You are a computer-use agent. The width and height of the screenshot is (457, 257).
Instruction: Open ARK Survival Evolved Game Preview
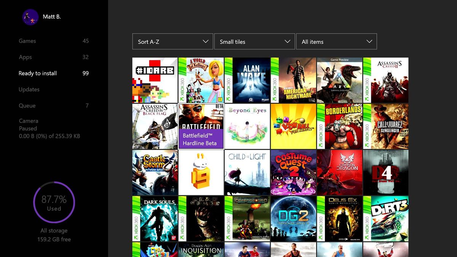point(340,80)
